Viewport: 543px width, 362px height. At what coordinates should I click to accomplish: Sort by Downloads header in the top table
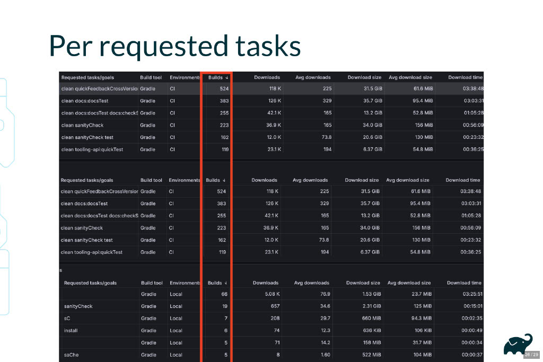click(x=267, y=77)
